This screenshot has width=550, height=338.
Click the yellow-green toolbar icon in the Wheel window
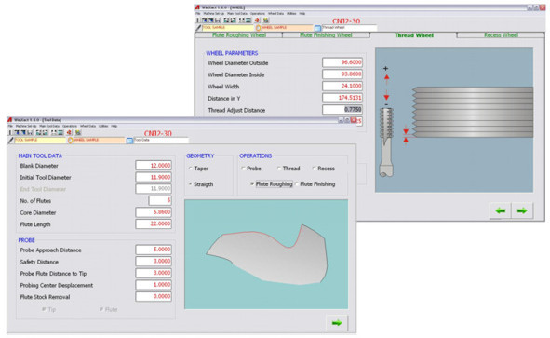pos(266,20)
